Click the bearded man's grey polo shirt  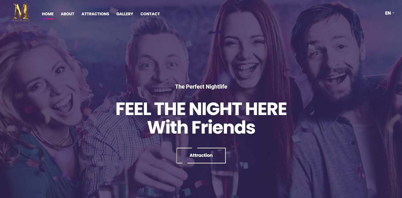(x=333, y=157)
